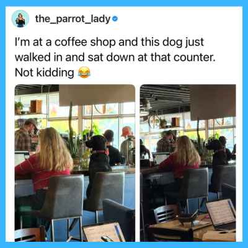
Task: Click the dog's red collar in the left photo
Action: pos(101,152)
